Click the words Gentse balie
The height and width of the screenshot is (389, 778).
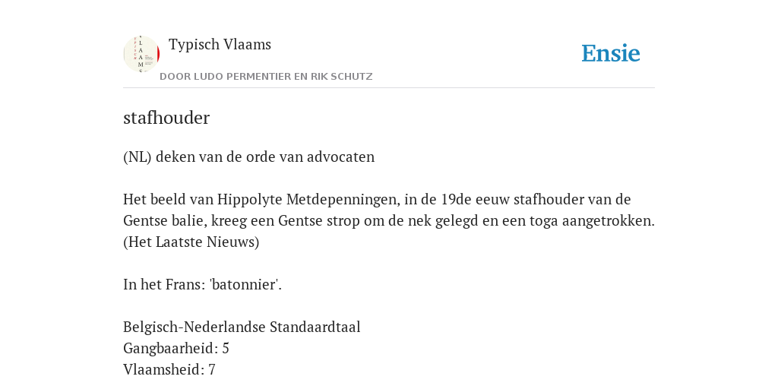(x=159, y=221)
